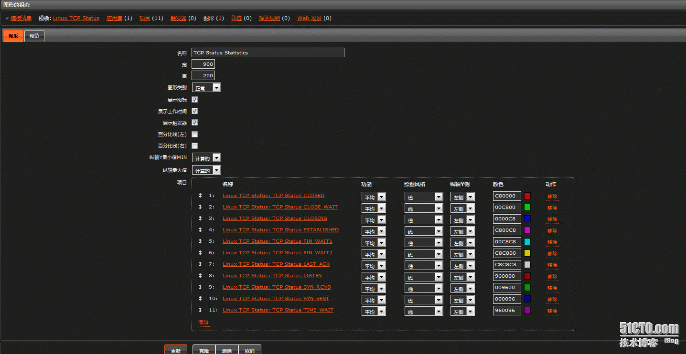Open the 触发器 navigation link

(178, 18)
